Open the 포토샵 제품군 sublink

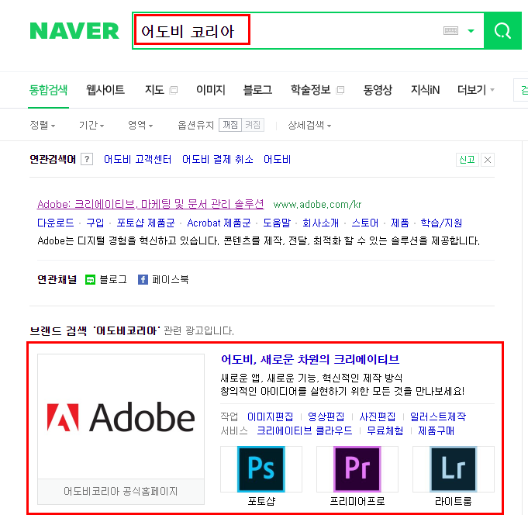[x=146, y=223]
